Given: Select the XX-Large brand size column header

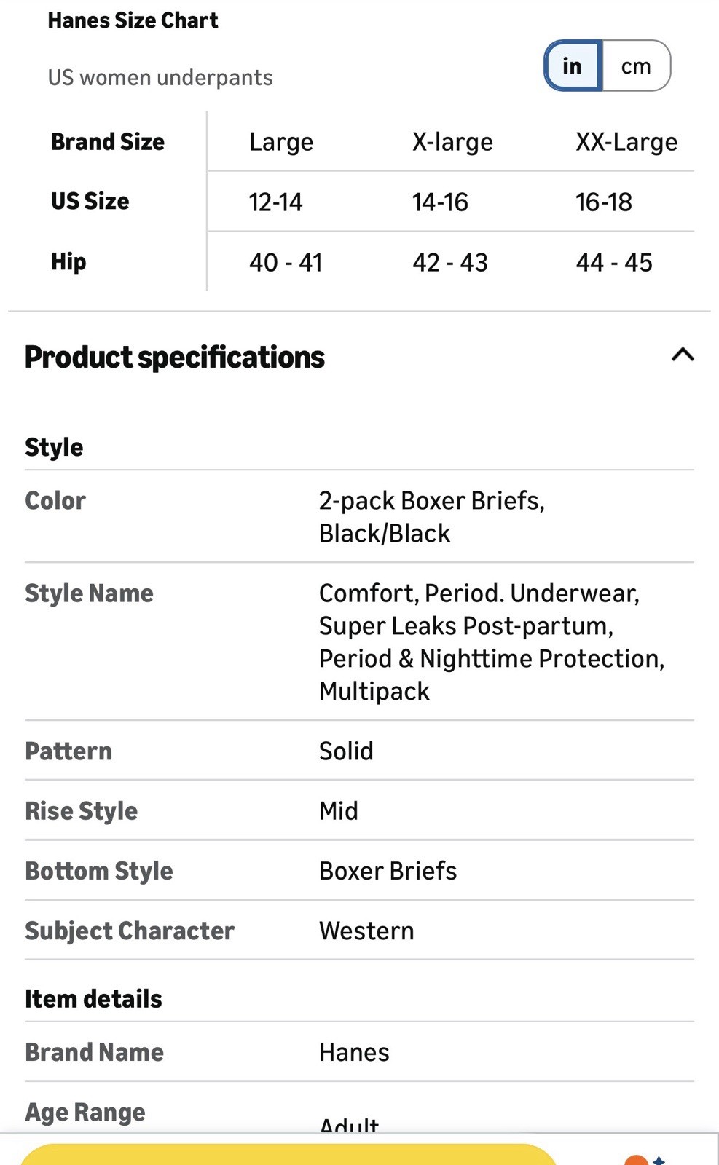Looking at the screenshot, I should tap(626, 142).
